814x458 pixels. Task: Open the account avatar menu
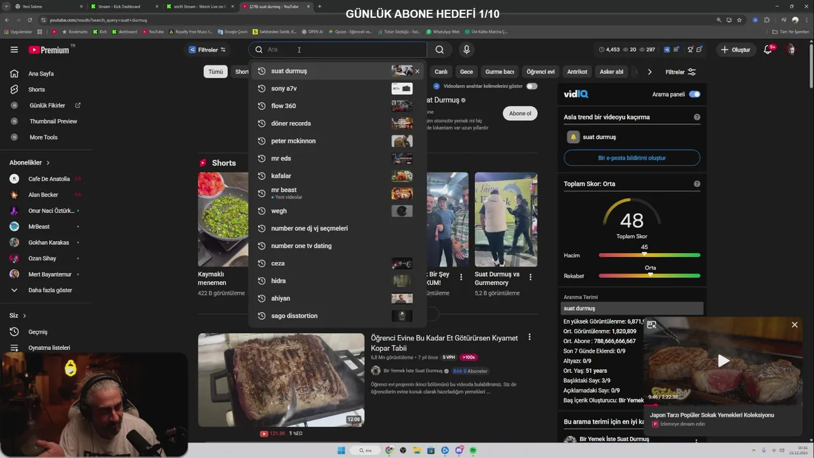(x=791, y=50)
